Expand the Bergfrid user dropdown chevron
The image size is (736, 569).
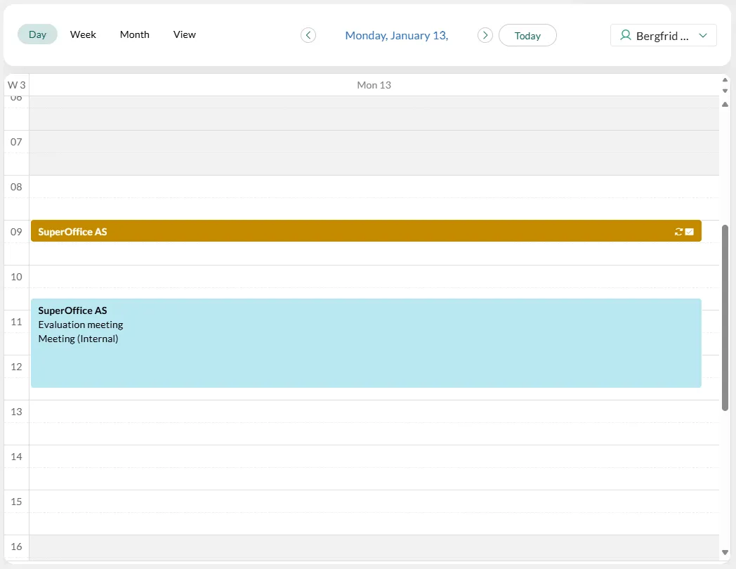tap(703, 35)
